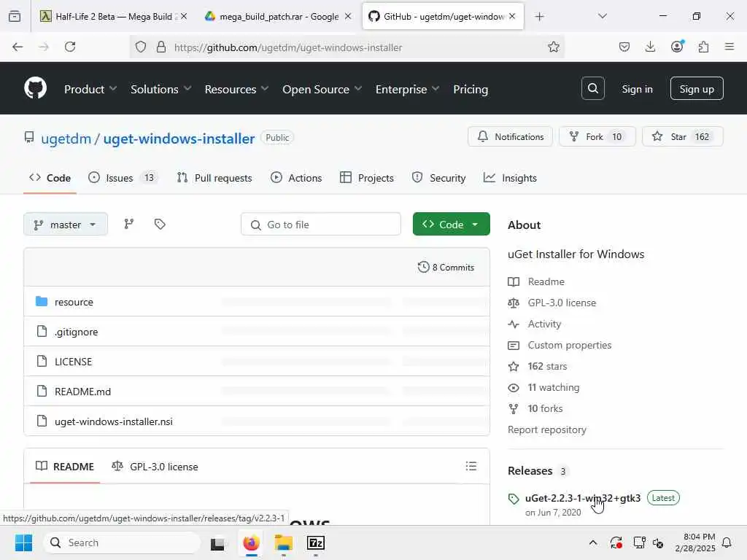Click the taskbar notification bell icon
747x560 pixels.
point(727,542)
